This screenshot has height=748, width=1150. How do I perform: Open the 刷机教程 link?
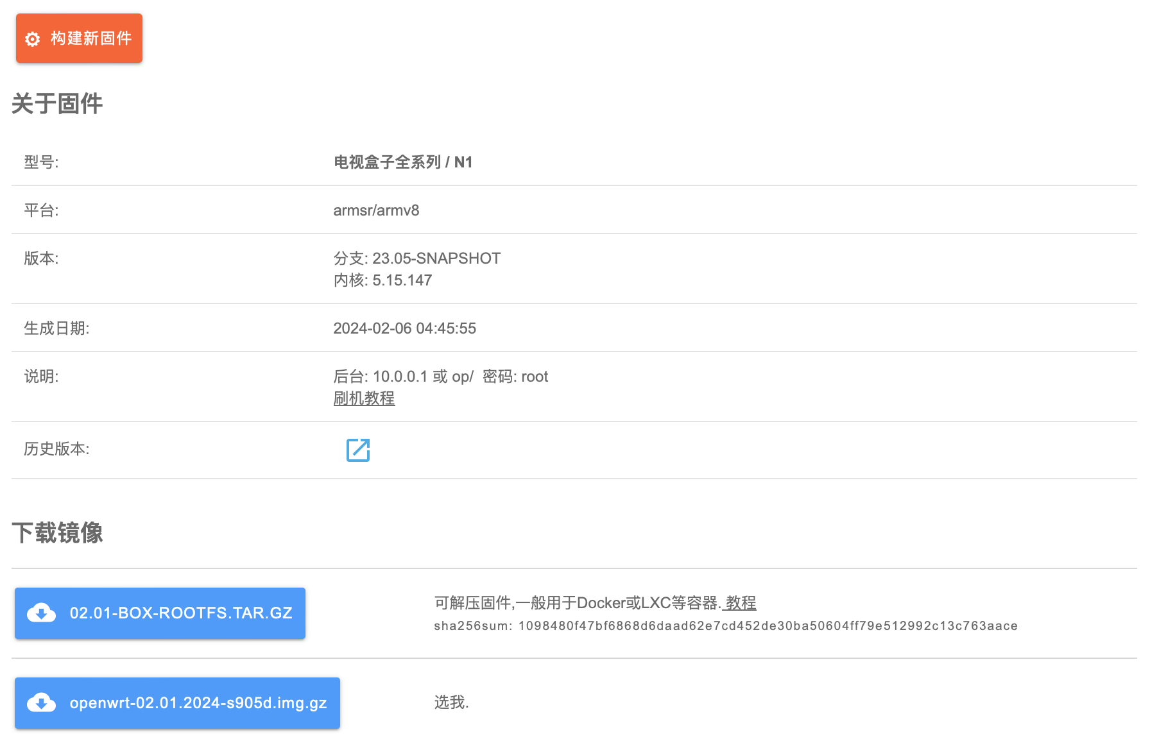click(x=364, y=398)
